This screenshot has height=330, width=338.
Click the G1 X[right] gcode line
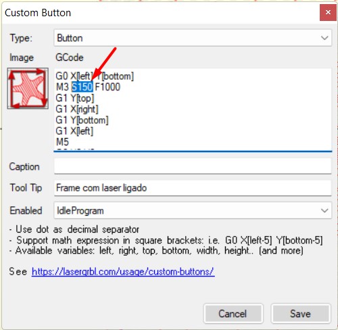(77, 109)
